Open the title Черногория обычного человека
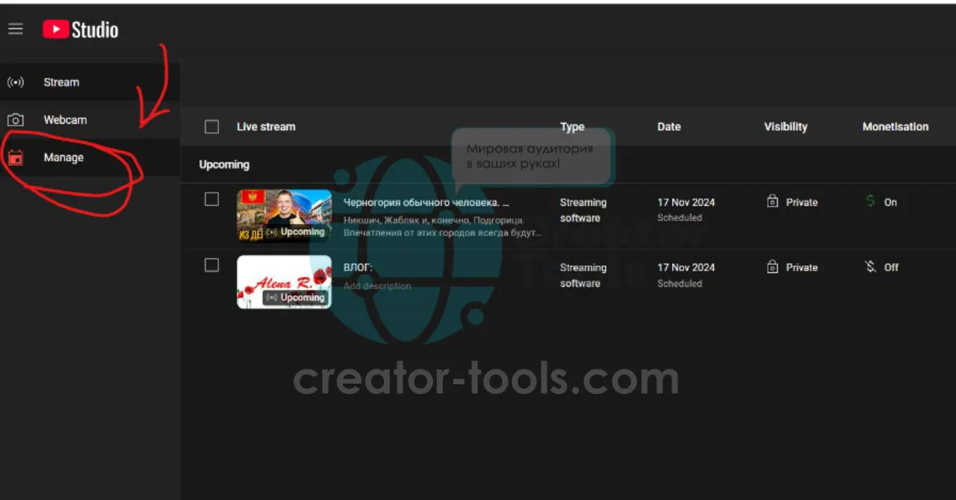956x500 pixels. pos(426,202)
